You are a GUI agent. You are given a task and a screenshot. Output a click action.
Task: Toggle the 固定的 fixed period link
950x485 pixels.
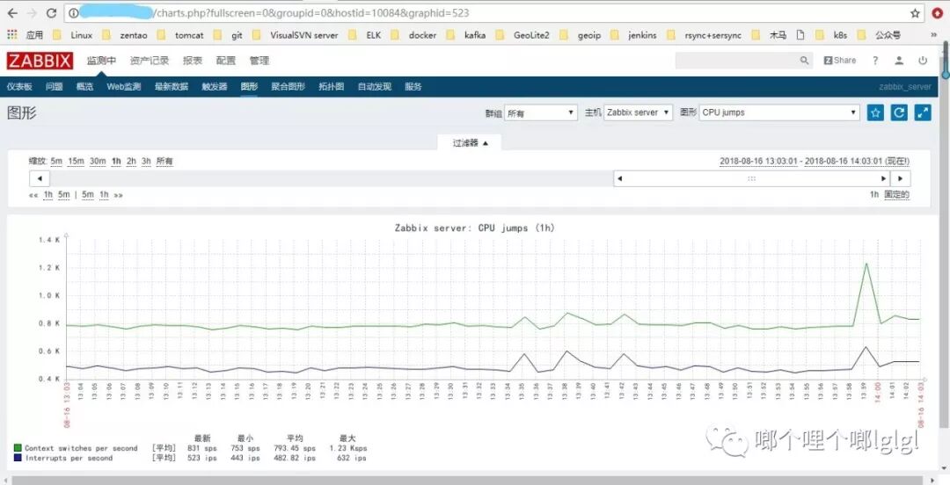896,194
